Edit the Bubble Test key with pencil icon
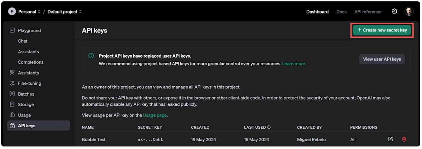 click(x=390, y=139)
